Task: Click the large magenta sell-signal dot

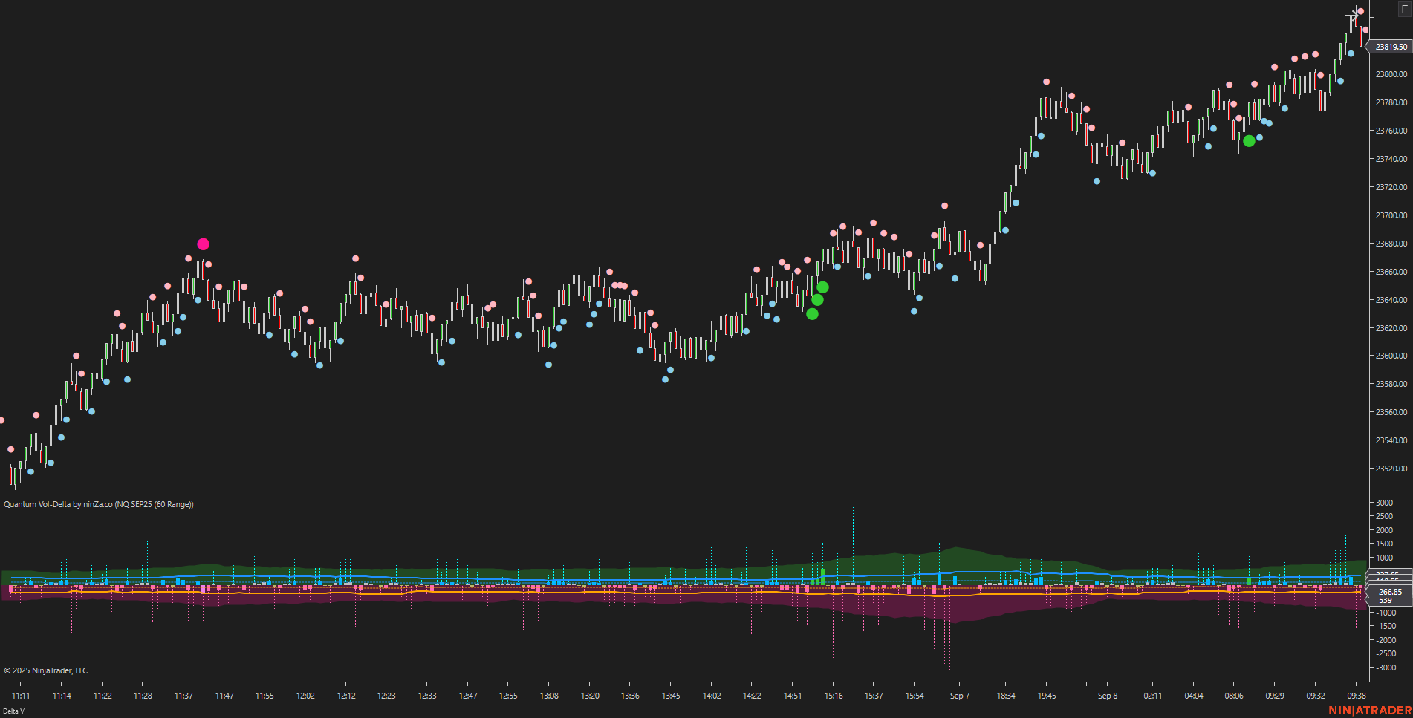Action: tap(204, 244)
